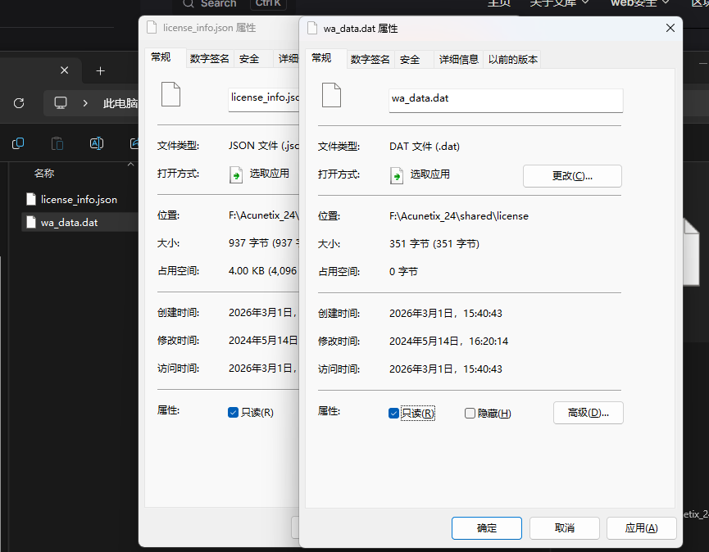Click the 351 字节 size value
Screen dimensions: 709x552
(x=434, y=244)
